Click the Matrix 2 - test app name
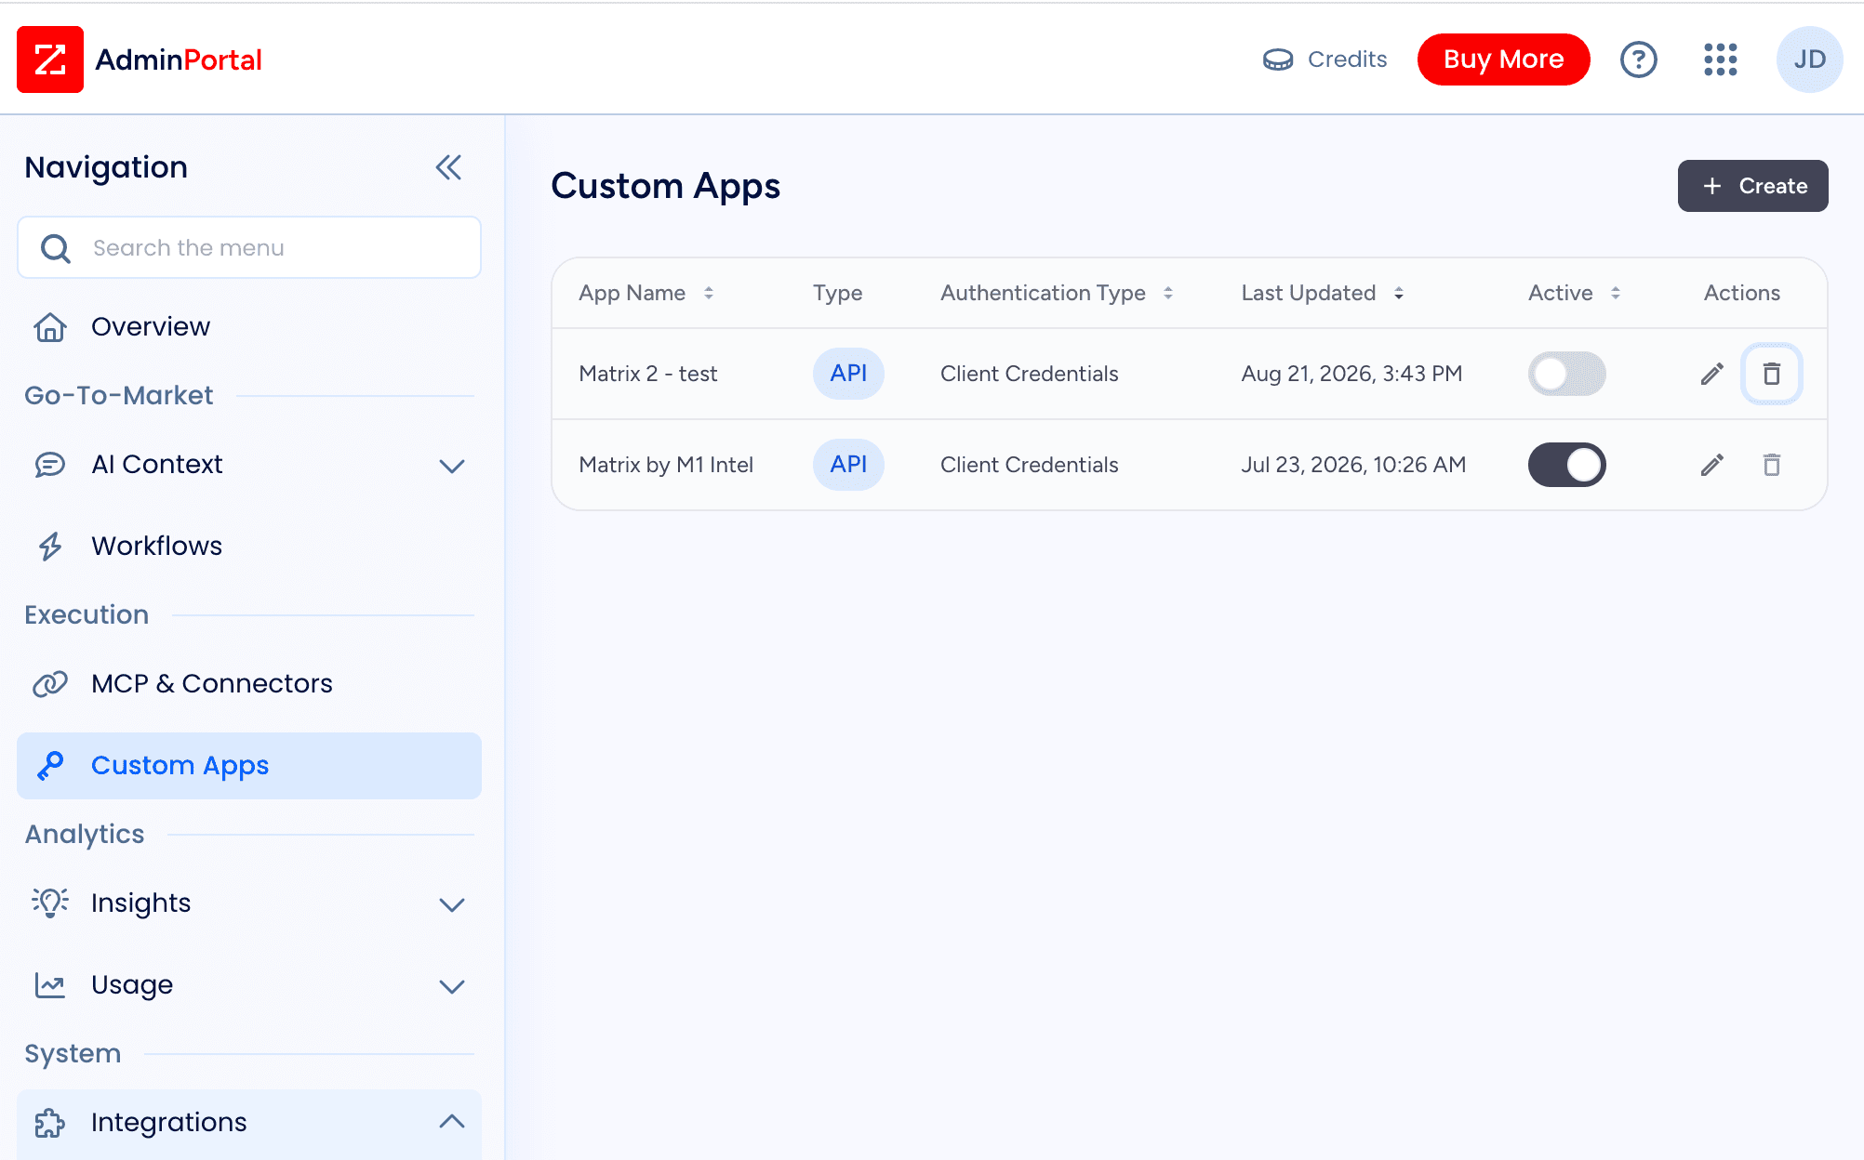This screenshot has height=1160, width=1864. [648, 374]
